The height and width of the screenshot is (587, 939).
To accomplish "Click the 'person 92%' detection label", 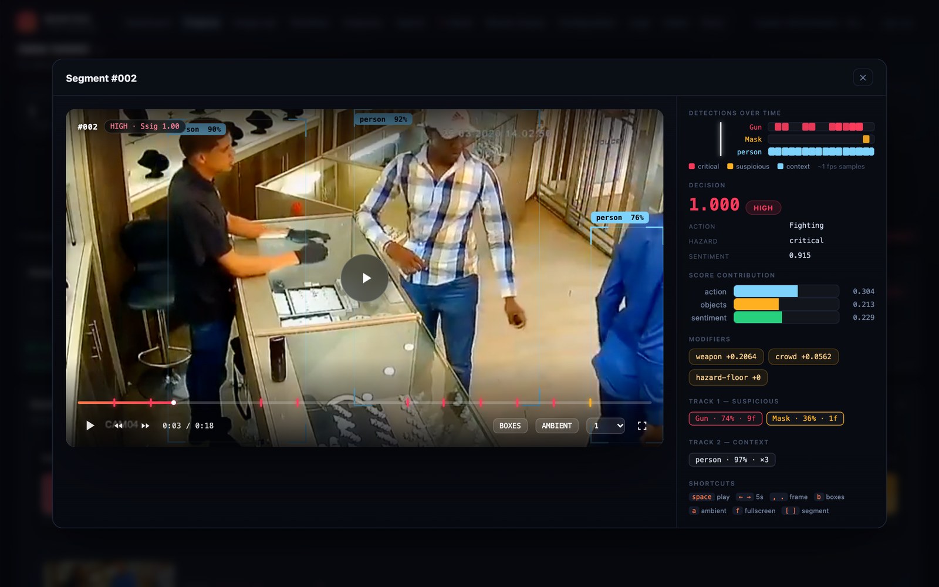I will pyautogui.click(x=383, y=119).
